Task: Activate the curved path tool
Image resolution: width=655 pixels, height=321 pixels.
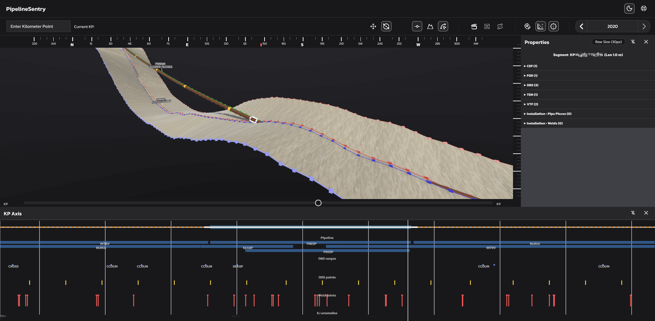Action: tap(443, 26)
